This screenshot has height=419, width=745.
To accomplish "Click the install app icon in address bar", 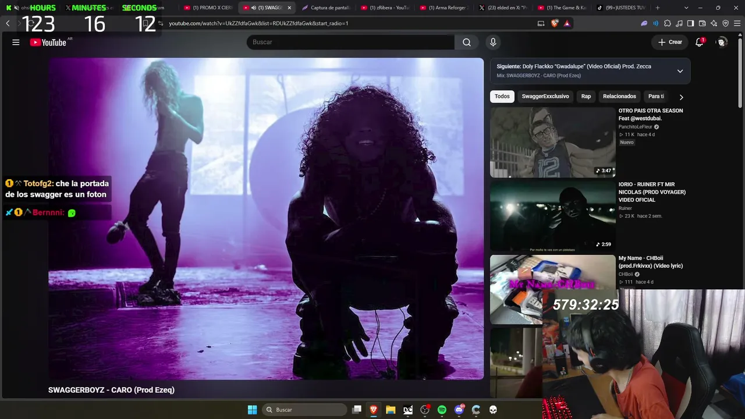I will click(541, 23).
